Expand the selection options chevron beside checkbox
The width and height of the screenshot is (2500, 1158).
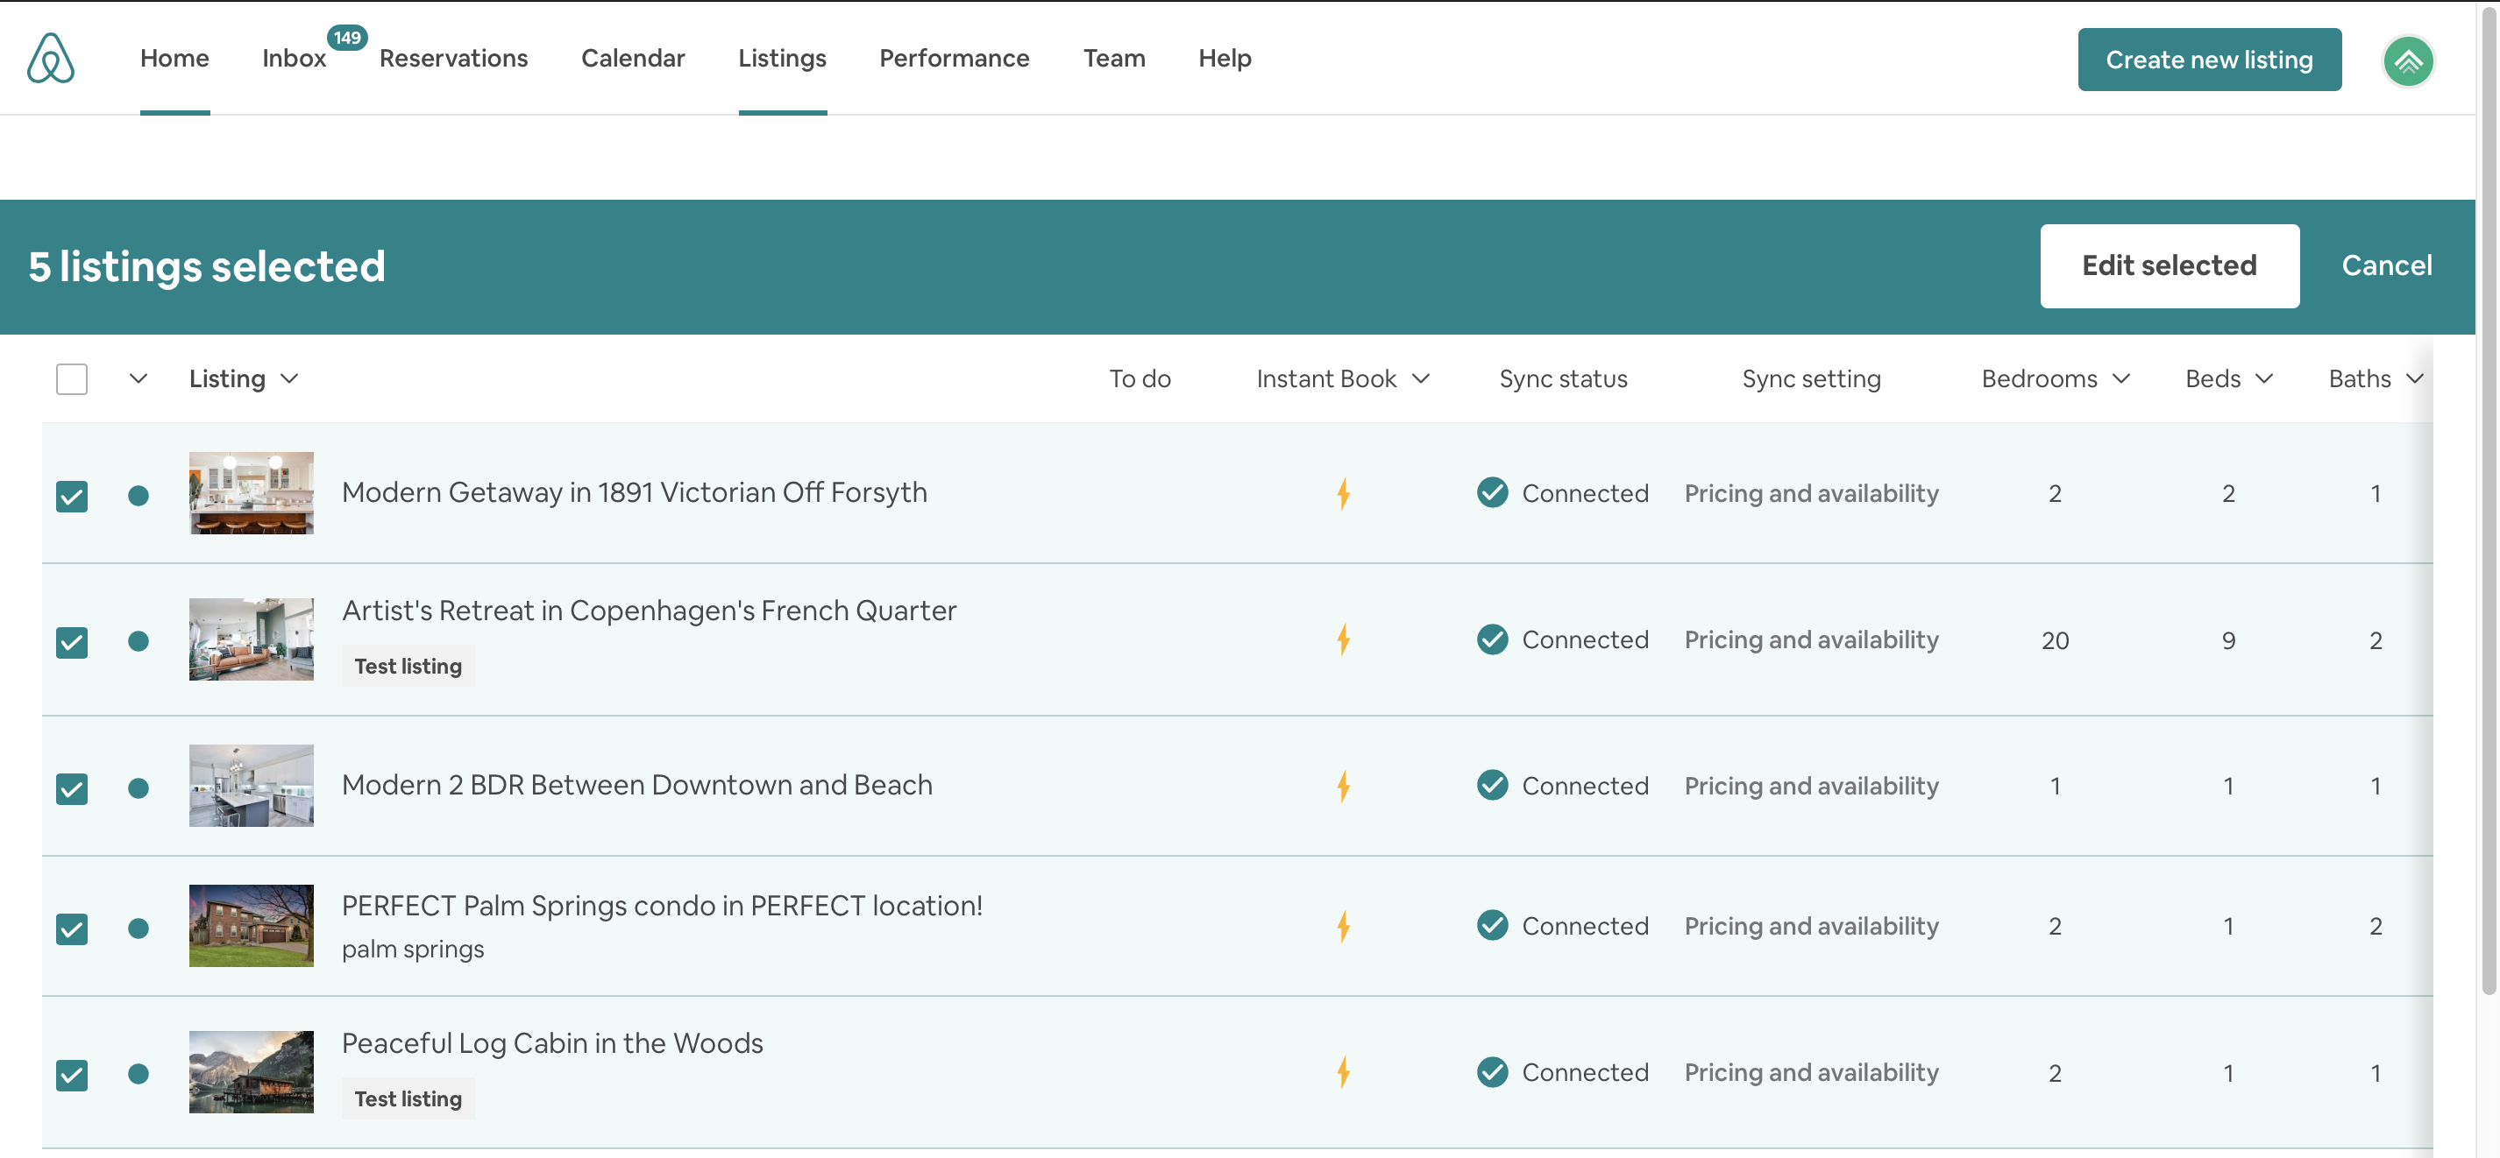point(138,378)
